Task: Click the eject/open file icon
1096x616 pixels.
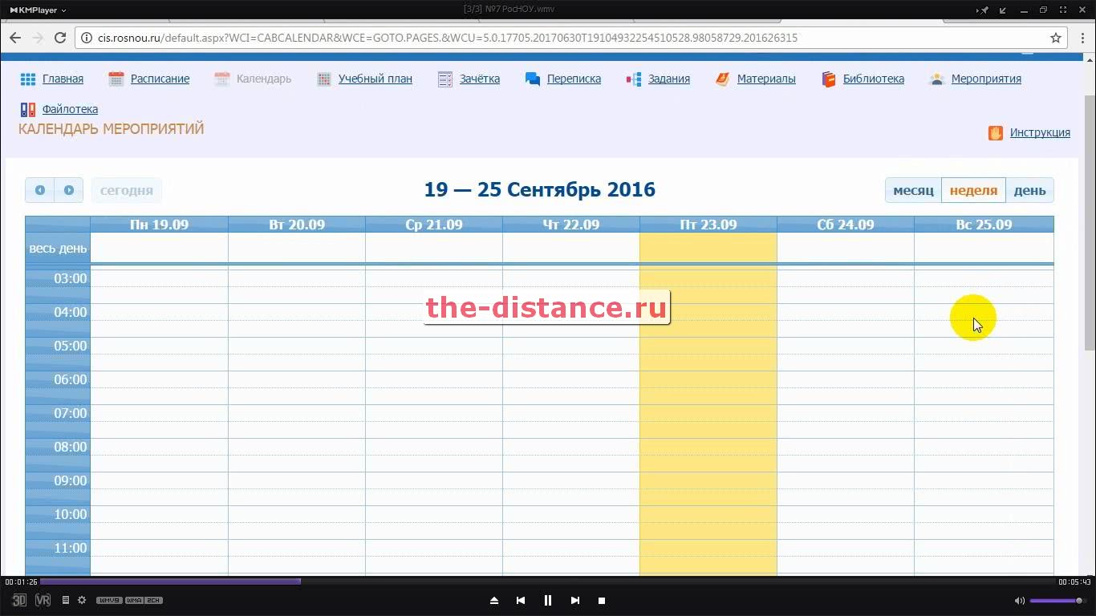Action: pyautogui.click(x=494, y=600)
